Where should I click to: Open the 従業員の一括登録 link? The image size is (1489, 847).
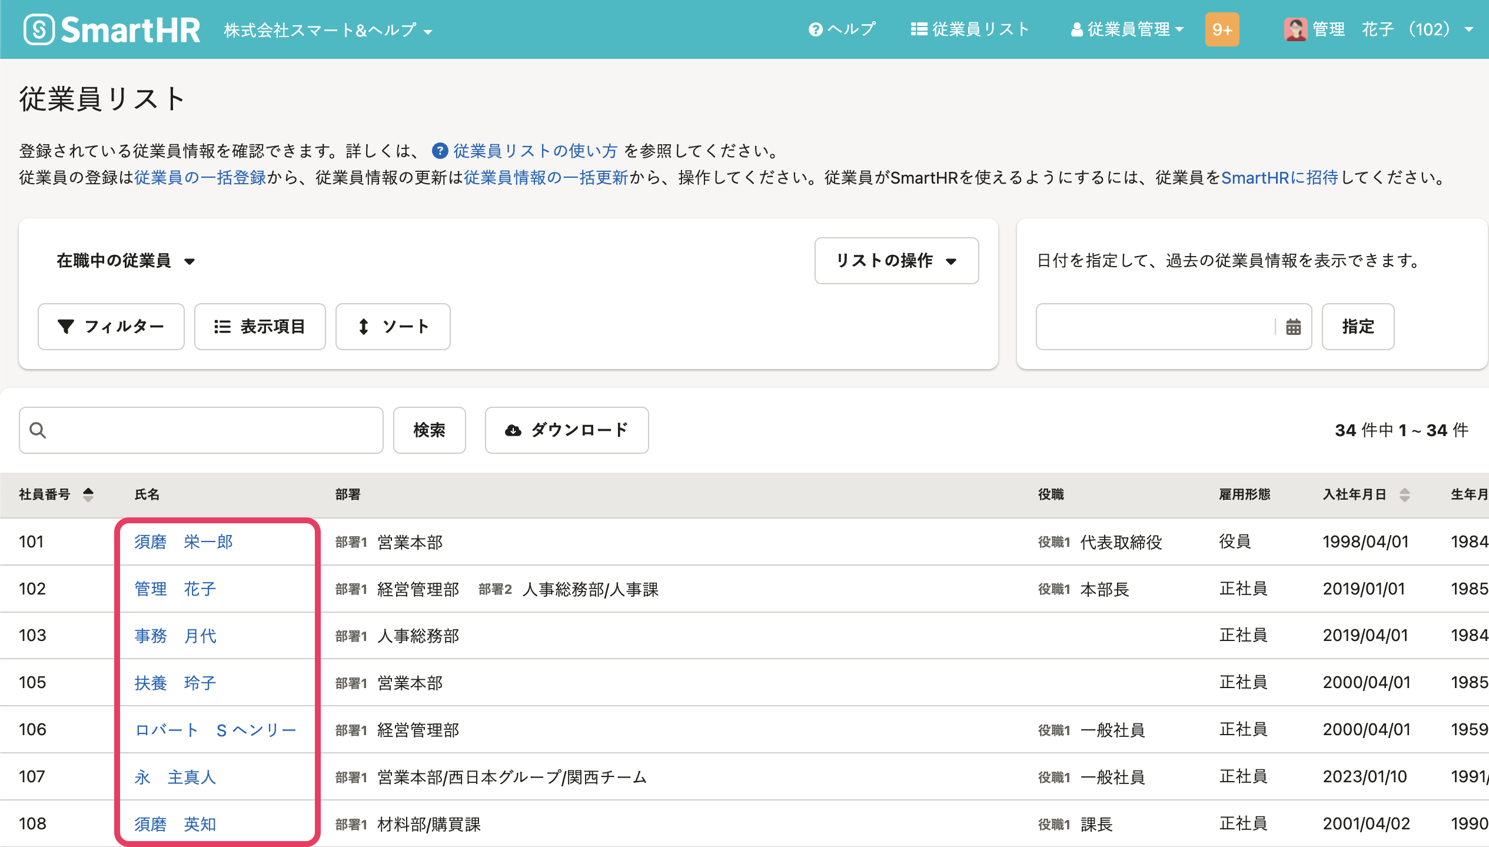point(200,177)
